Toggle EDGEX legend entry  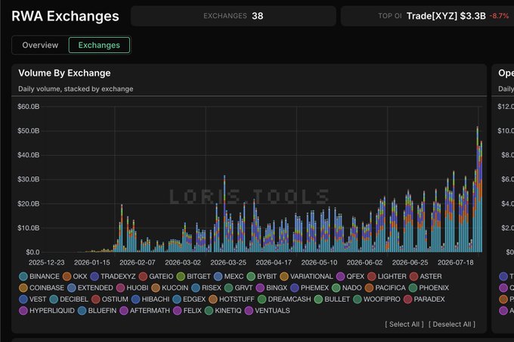pos(189,300)
